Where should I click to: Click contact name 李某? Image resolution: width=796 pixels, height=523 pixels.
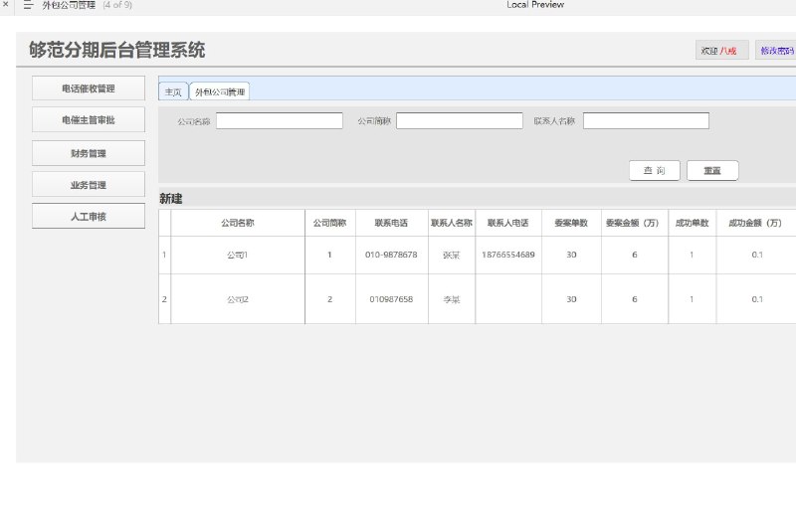452,299
